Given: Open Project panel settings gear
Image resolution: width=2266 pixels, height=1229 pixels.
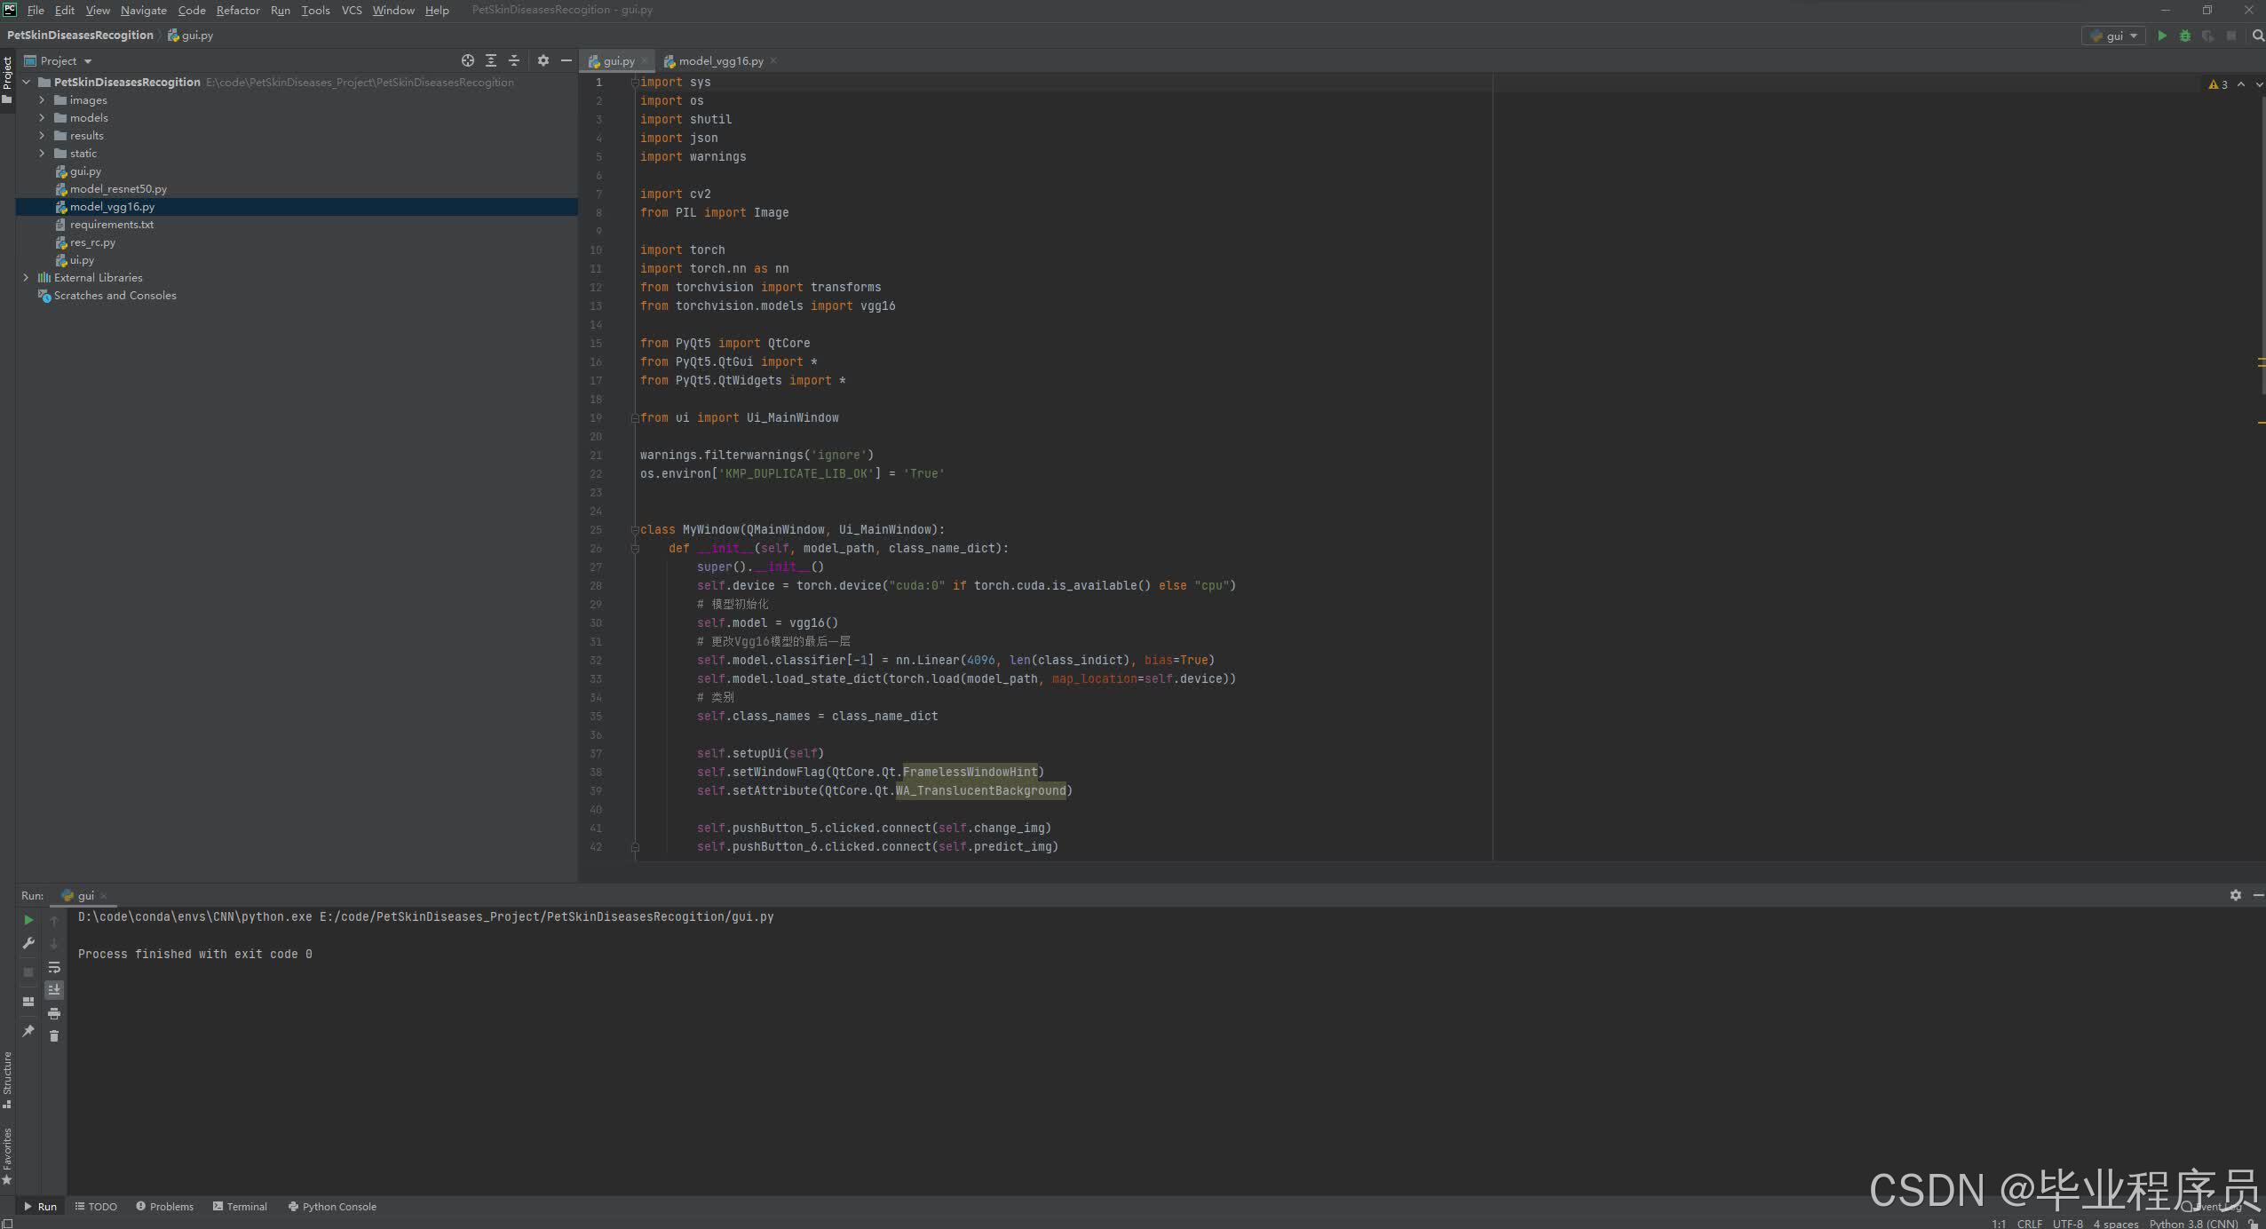Looking at the screenshot, I should point(543,60).
